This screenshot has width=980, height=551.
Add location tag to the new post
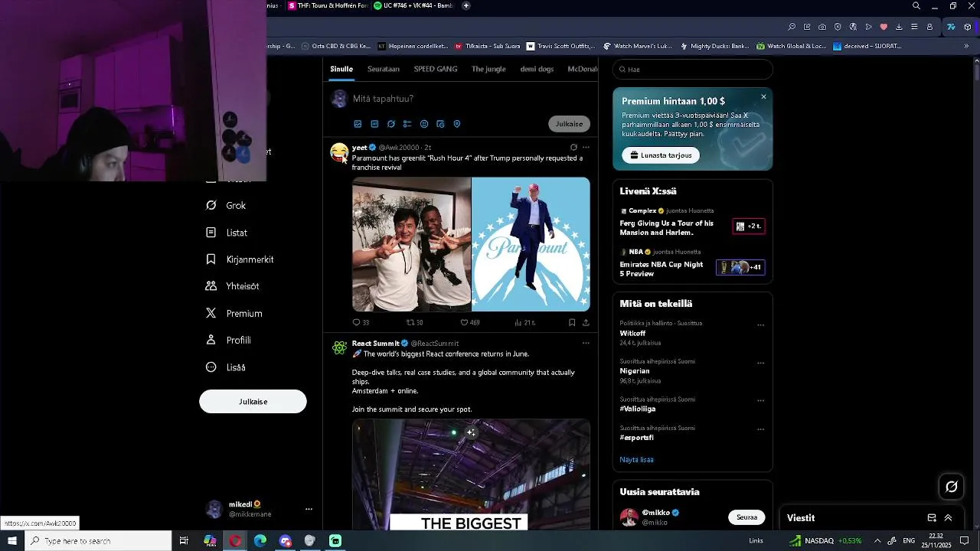[457, 124]
